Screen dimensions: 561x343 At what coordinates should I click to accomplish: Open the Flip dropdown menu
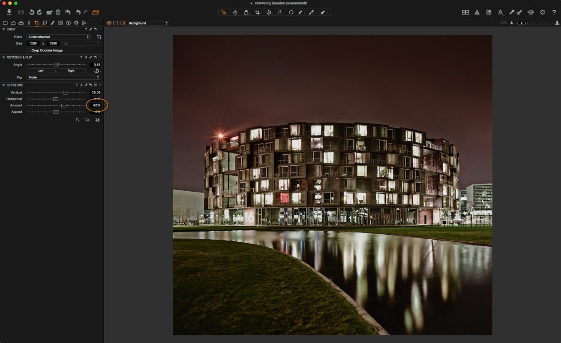pos(63,77)
